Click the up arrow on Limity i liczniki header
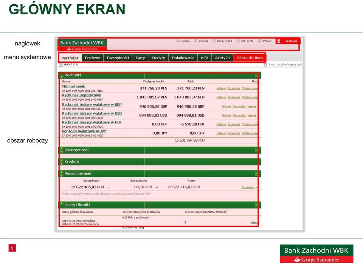The height and width of the screenshot is (264, 363). [62, 204]
